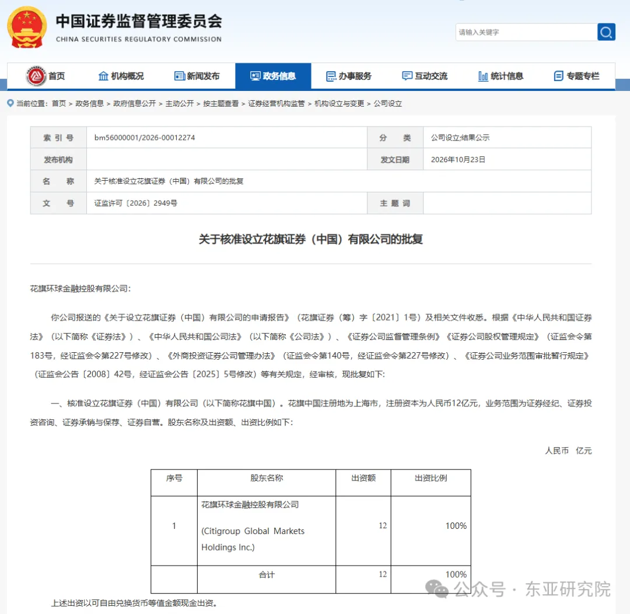The image size is (630, 614).
Task: Click the national emblem logo
Action: pos(26,27)
